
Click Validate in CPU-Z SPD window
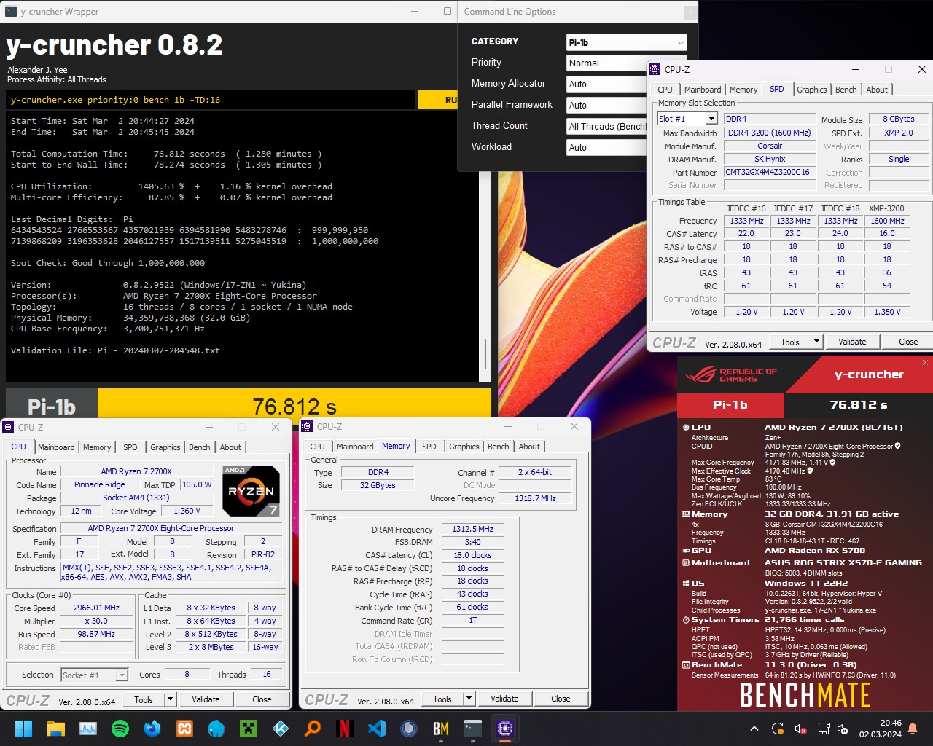pos(852,342)
